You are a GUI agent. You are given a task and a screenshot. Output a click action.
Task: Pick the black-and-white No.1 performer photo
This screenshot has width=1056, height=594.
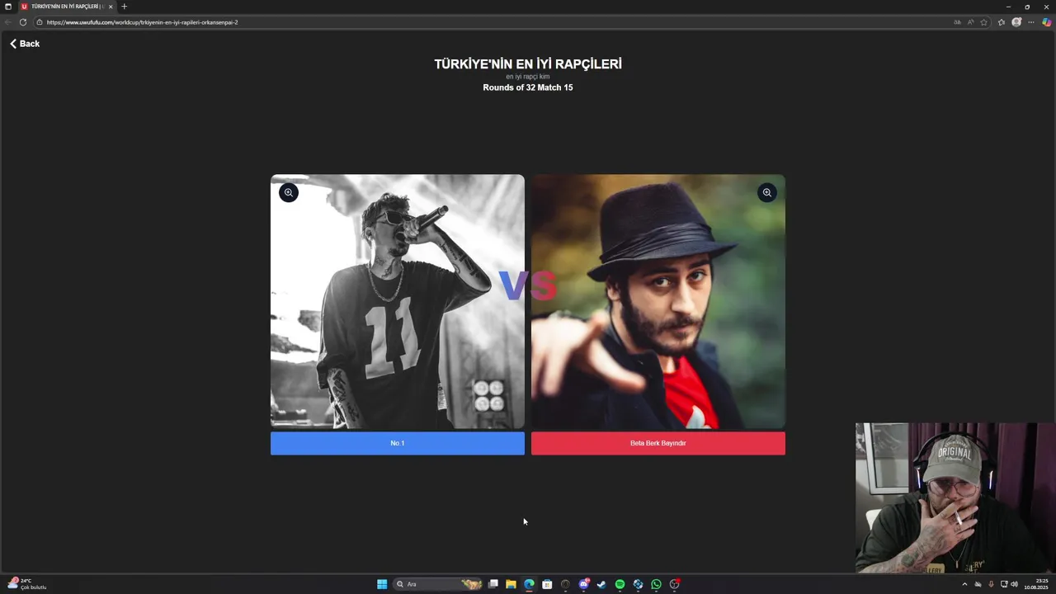(x=398, y=301)
